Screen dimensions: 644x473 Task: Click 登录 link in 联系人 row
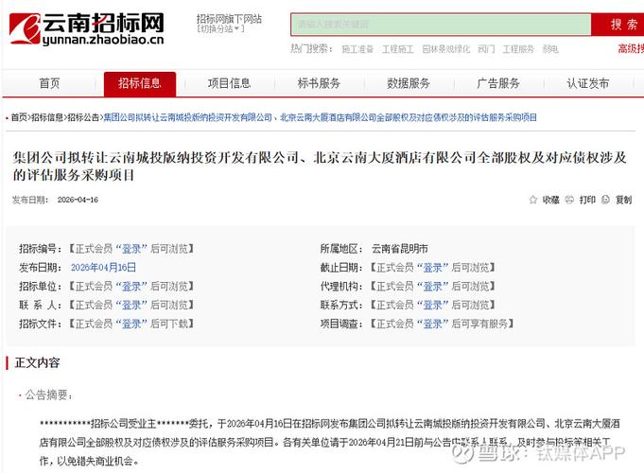[x=131, y=306]
